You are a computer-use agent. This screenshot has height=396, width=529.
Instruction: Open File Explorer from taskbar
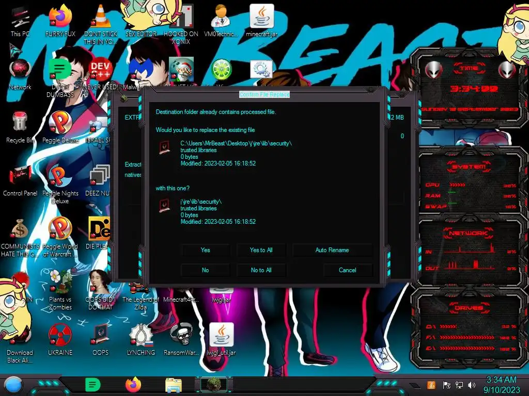(174, 385)
